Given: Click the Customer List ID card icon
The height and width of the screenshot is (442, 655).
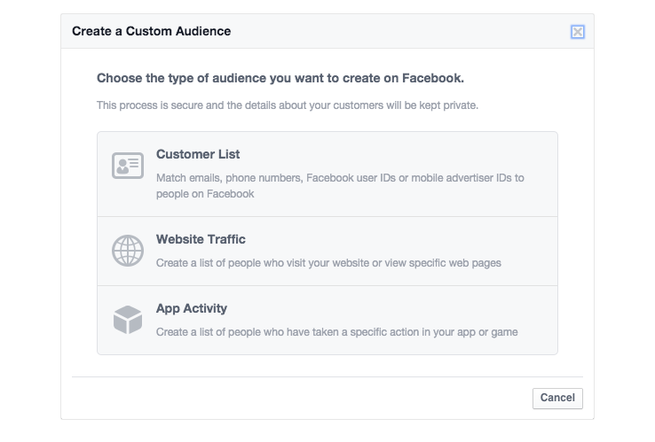Looking at the screenshot, I should click(128, 166).
